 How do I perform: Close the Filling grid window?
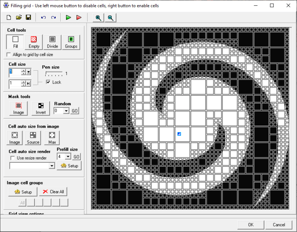pos(288,5)
